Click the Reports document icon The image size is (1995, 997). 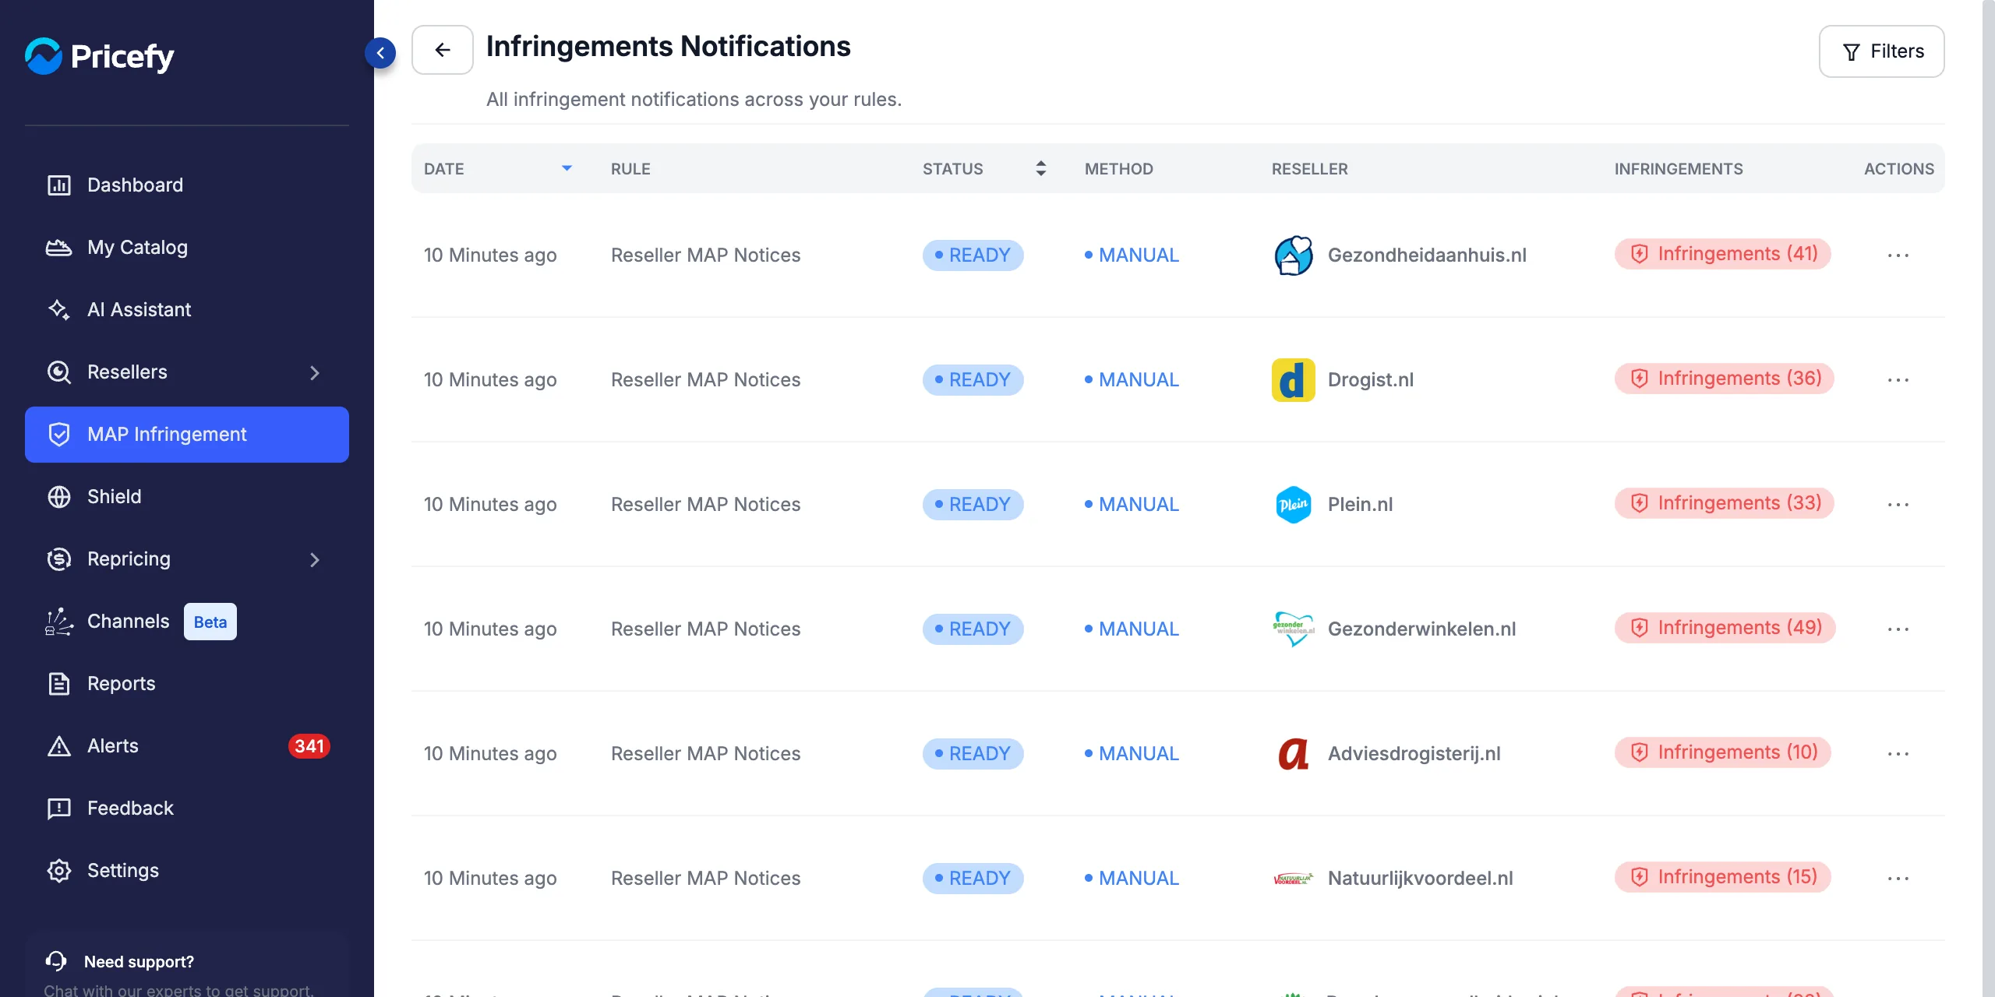click(x=59, y=684)
